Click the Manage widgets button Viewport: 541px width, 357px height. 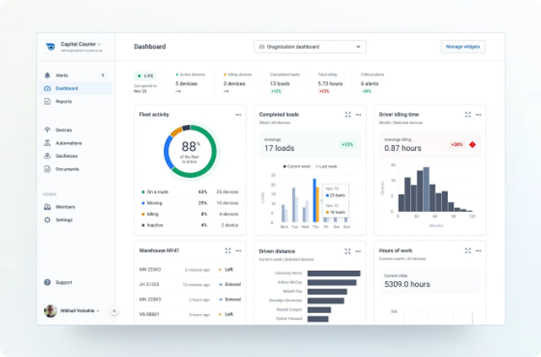pyautogui.click(x=462, y=46)
